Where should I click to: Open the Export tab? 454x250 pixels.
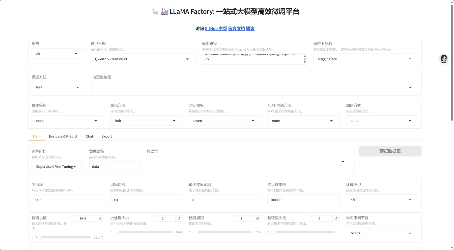click(107, 136)
